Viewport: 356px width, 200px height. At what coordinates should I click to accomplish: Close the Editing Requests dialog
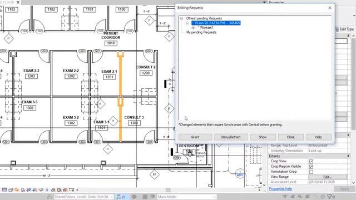[x=330, y=8]
